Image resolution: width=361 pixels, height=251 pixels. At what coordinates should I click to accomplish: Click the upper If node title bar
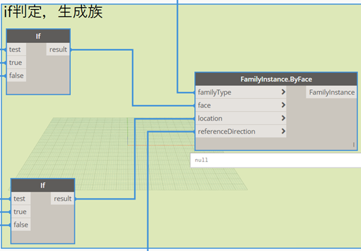38,36
